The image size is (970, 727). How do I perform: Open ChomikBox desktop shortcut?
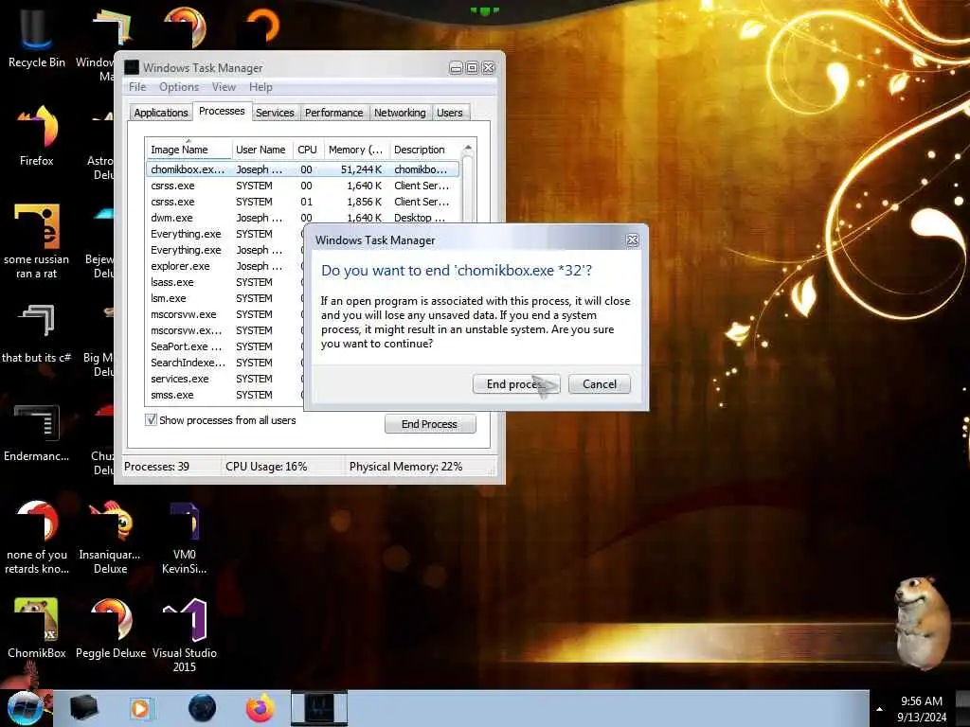click(37, 629)
